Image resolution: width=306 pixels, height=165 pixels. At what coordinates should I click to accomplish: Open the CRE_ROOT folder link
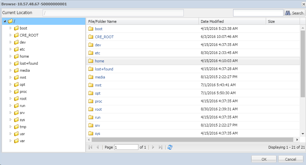(104, 37)
